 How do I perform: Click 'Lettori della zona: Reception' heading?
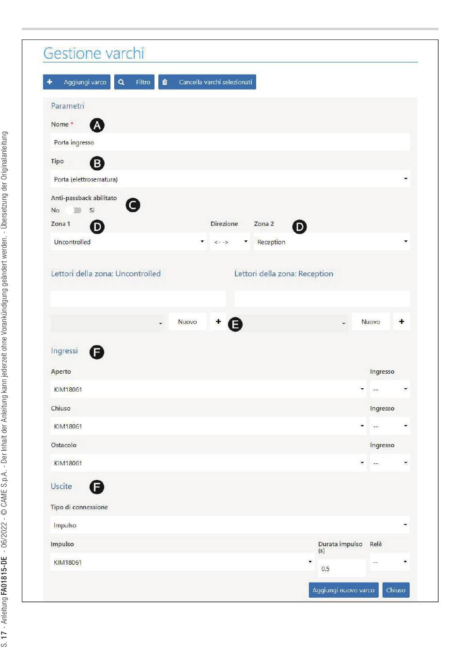(284, 273)
